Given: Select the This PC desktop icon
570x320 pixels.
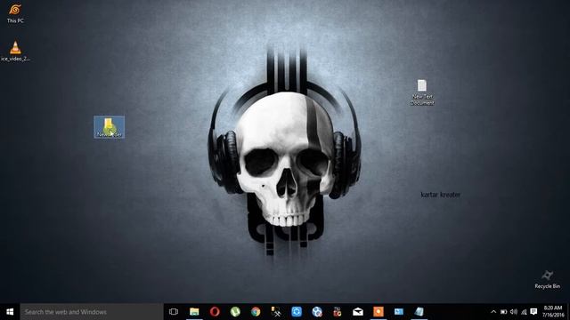Looking at the screenshot, I should click(15, 14).
